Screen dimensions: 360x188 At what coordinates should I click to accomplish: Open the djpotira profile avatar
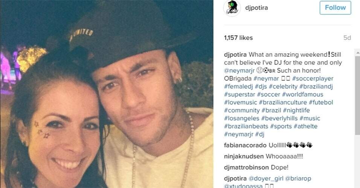point(232,8)
